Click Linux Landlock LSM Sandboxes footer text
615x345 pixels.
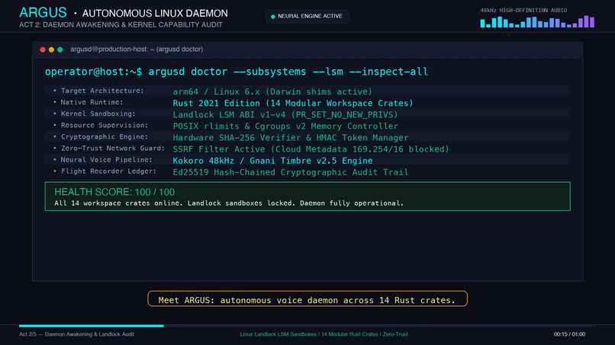(x=324, y=334)
